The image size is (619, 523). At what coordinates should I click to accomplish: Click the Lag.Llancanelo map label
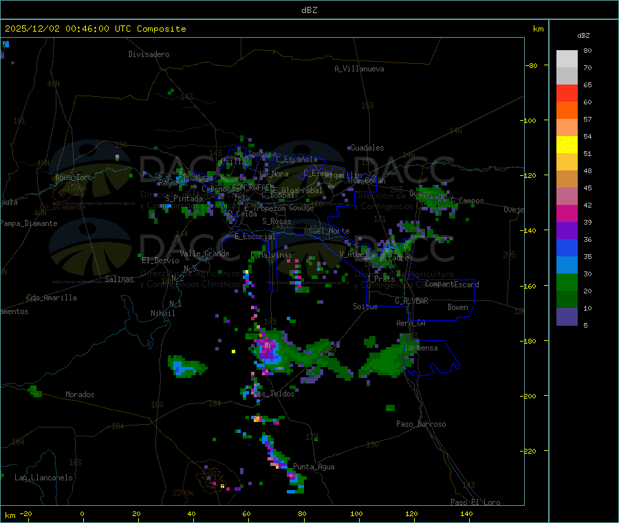pyautogui.click(x=44, y=478)
